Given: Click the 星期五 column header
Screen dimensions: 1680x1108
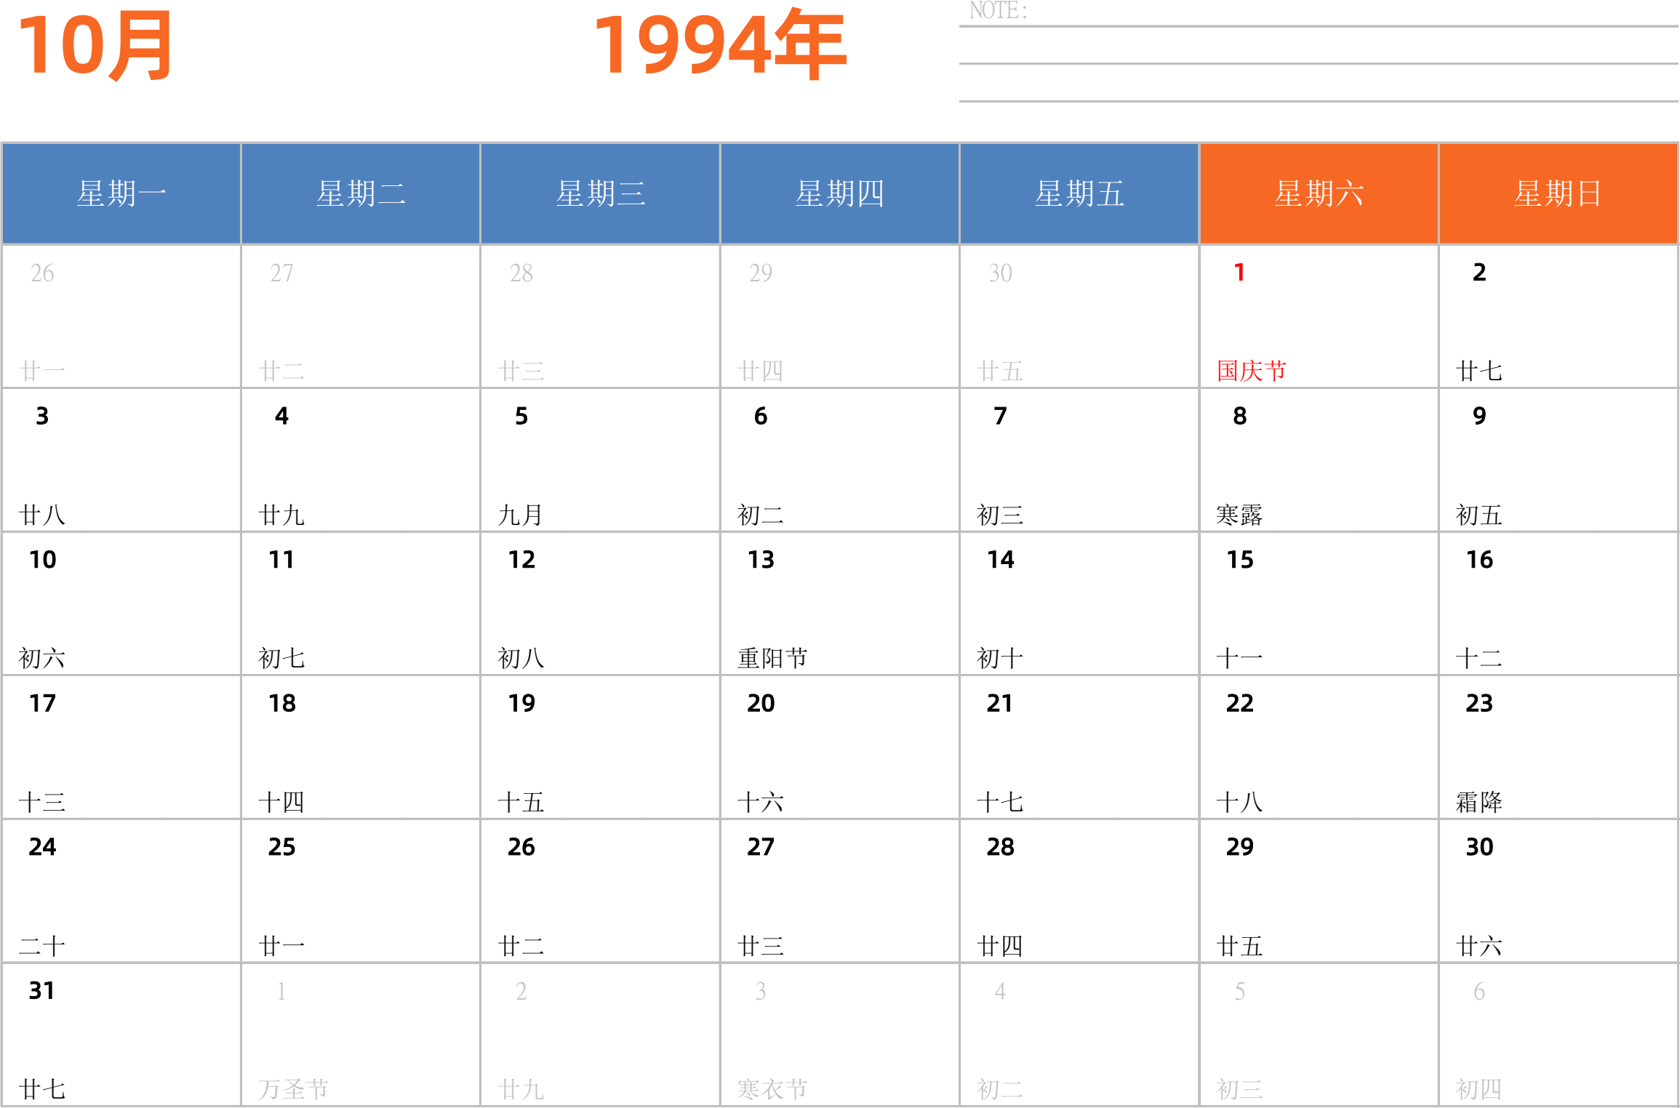Looking at the screenshot, I should (1079, 193).
